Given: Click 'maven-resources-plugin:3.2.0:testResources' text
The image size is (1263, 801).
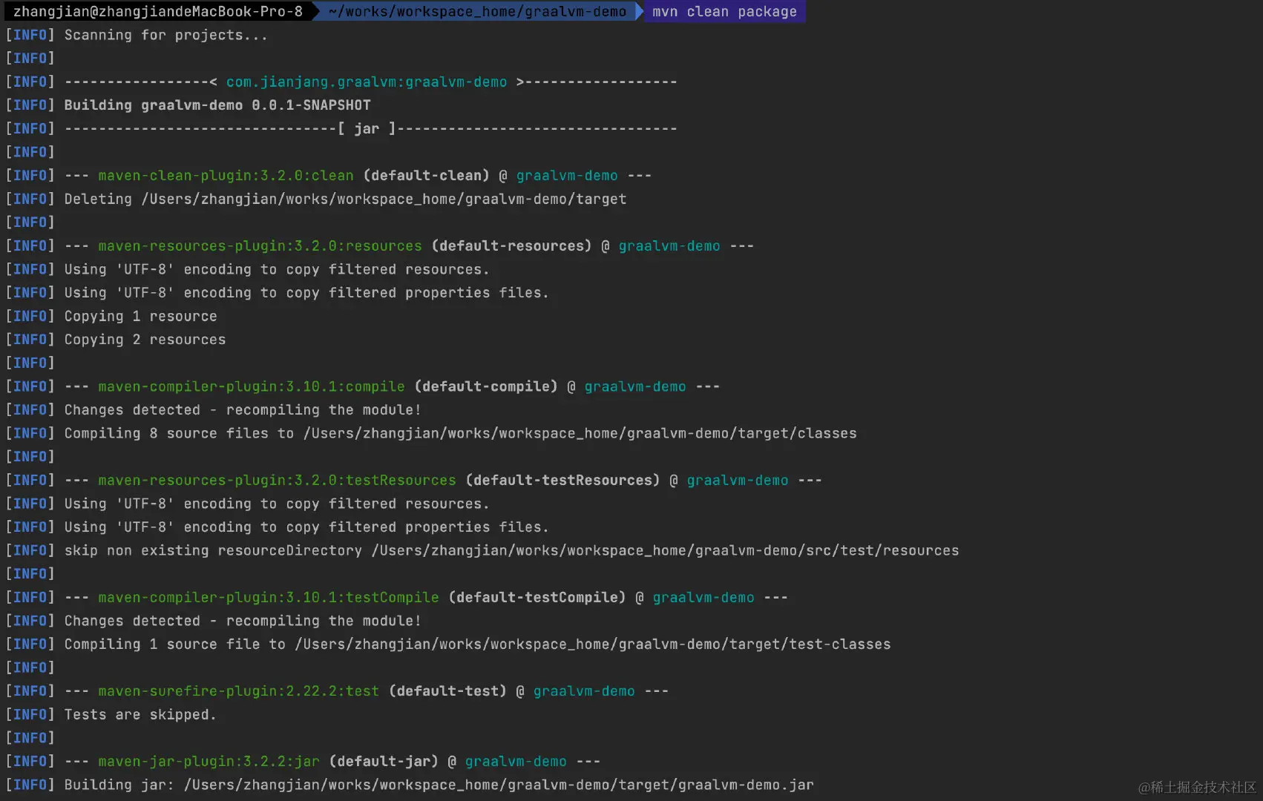Looking at the screenshot, I should tap(278, 480).
